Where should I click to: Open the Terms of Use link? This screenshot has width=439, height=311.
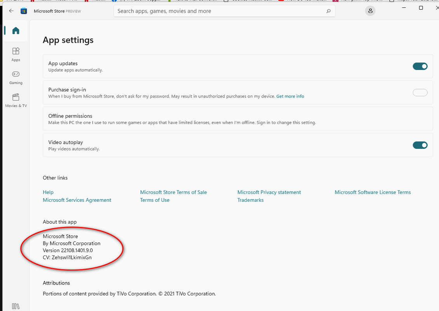(x=155, y=200)
